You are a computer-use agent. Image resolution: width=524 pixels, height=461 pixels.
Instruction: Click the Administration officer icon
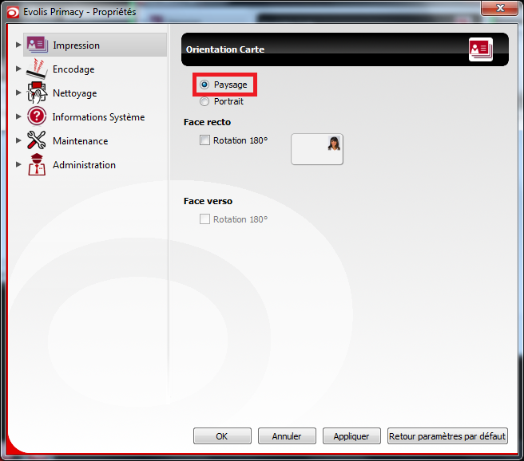click(x=37, y=164)
